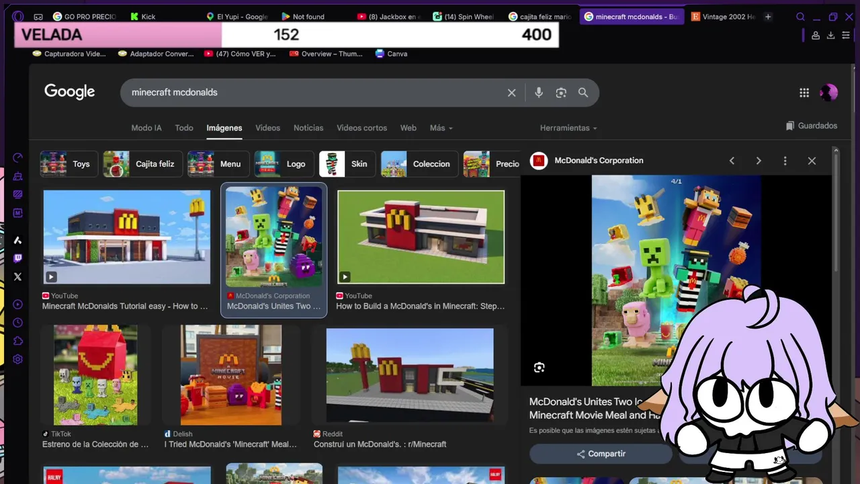This screenshot has height=484, width=860.
Task: Open the Capturadora Vide... bookmark
Action: [69, 54]
